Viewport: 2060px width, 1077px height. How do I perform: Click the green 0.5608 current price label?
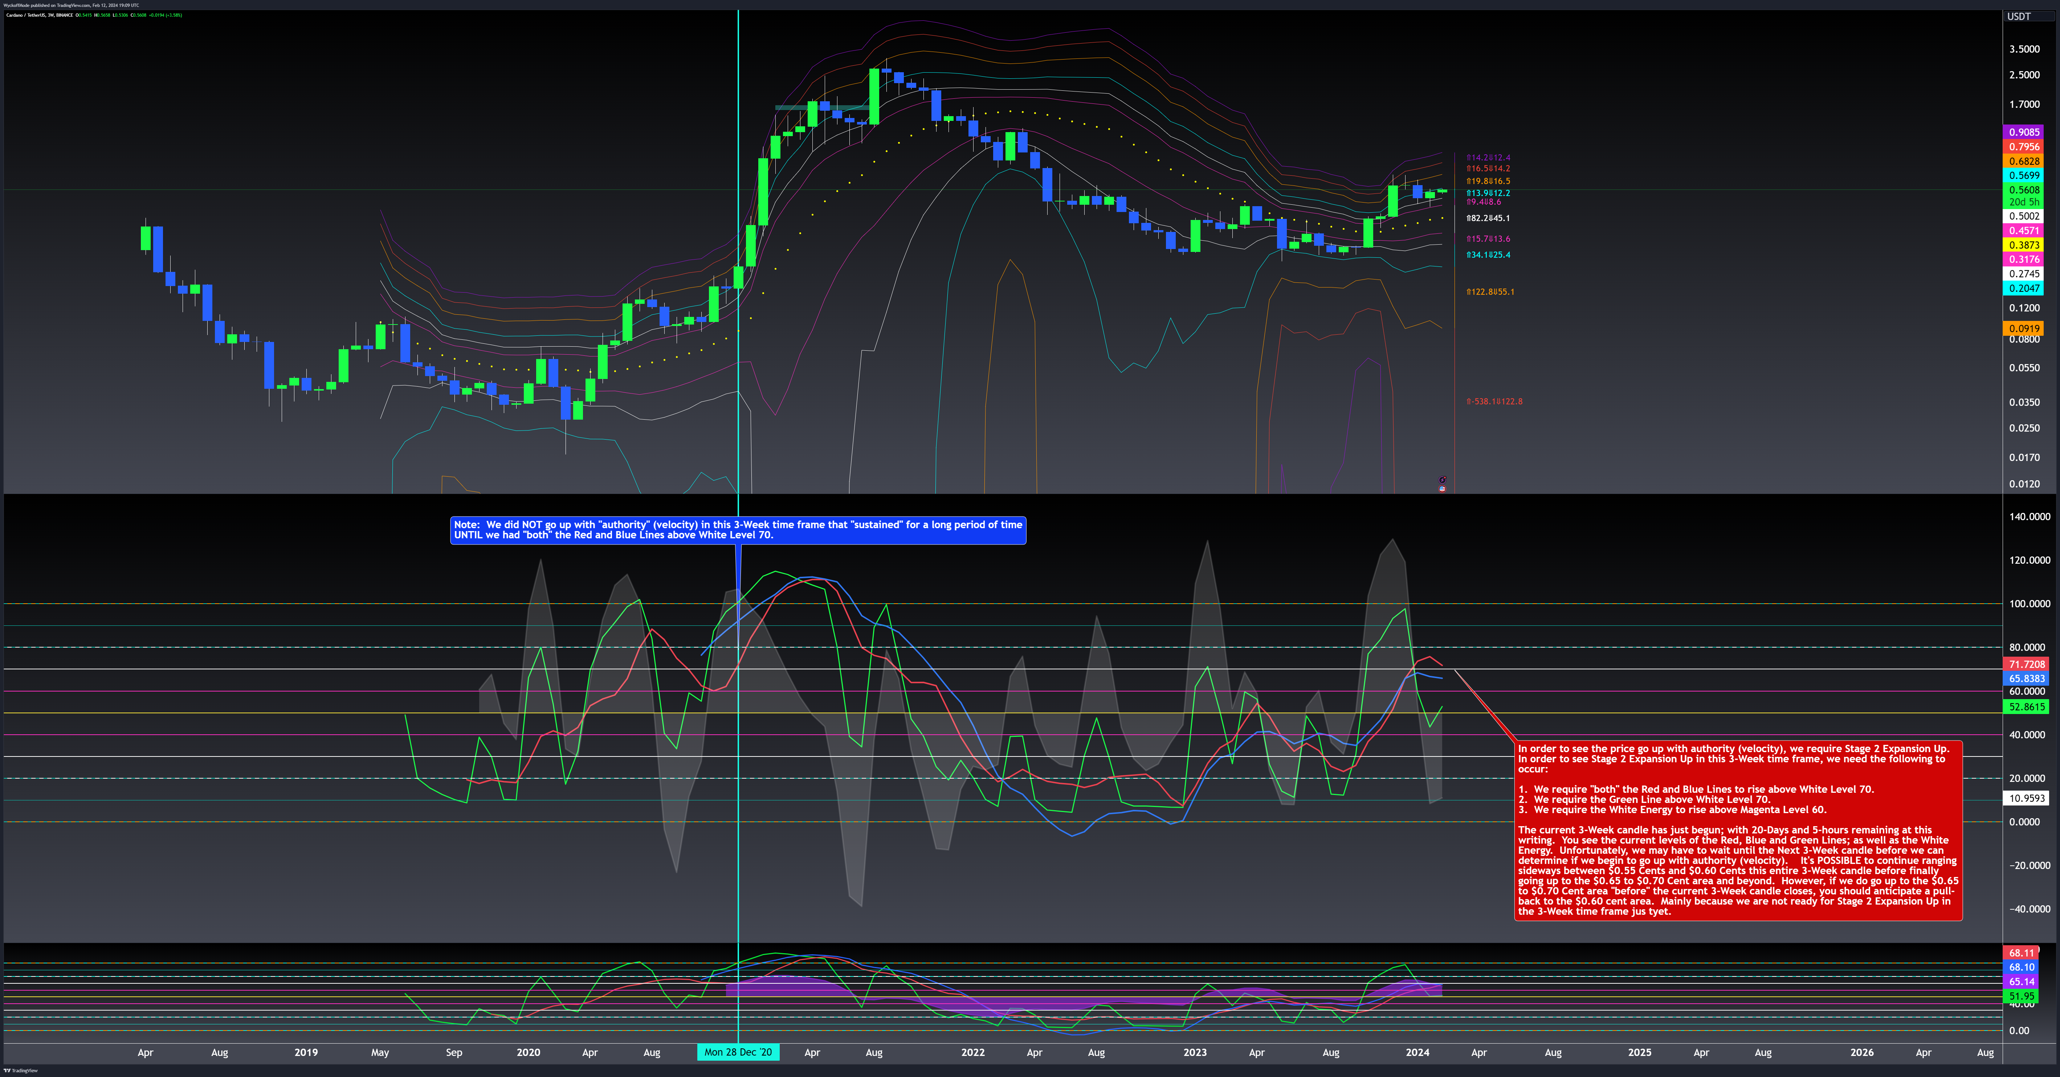2024,189
